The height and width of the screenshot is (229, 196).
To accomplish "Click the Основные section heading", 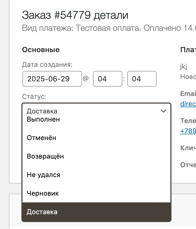I will coord(41,50).
